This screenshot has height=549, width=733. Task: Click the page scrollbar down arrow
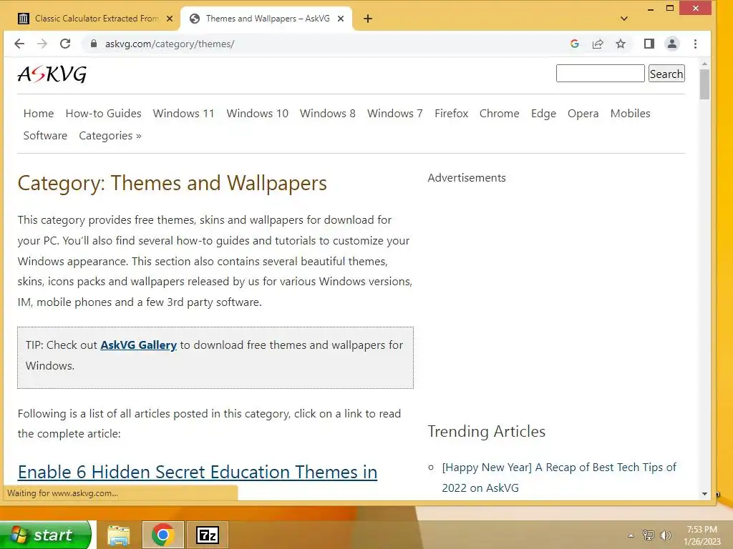point(704,494)
